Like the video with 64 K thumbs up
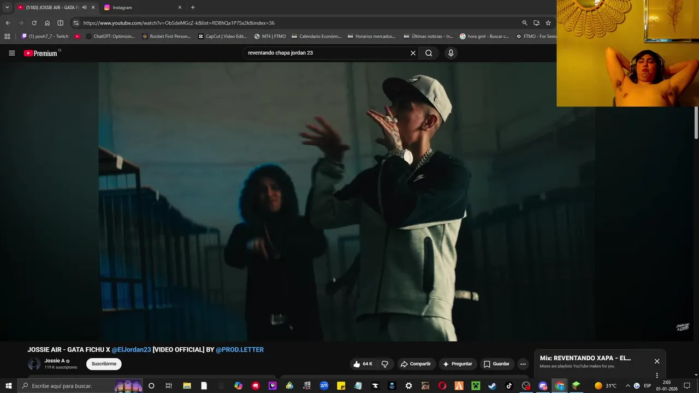 tap(363, 364)
